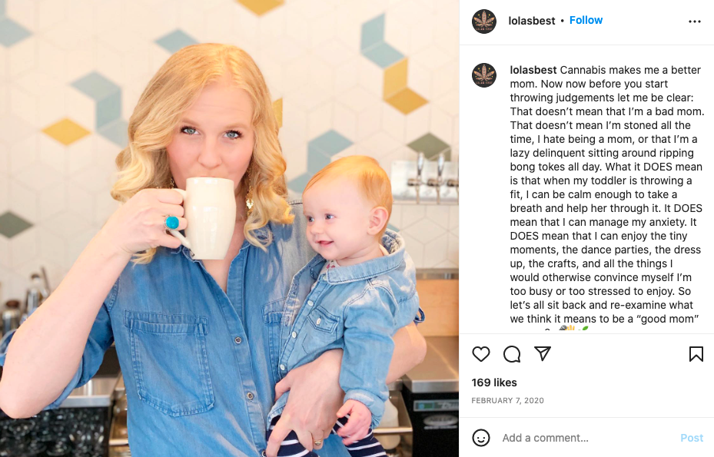Save the post using the bookmark icon
This screenshot has height=457, width=714.
click(696, 354)
